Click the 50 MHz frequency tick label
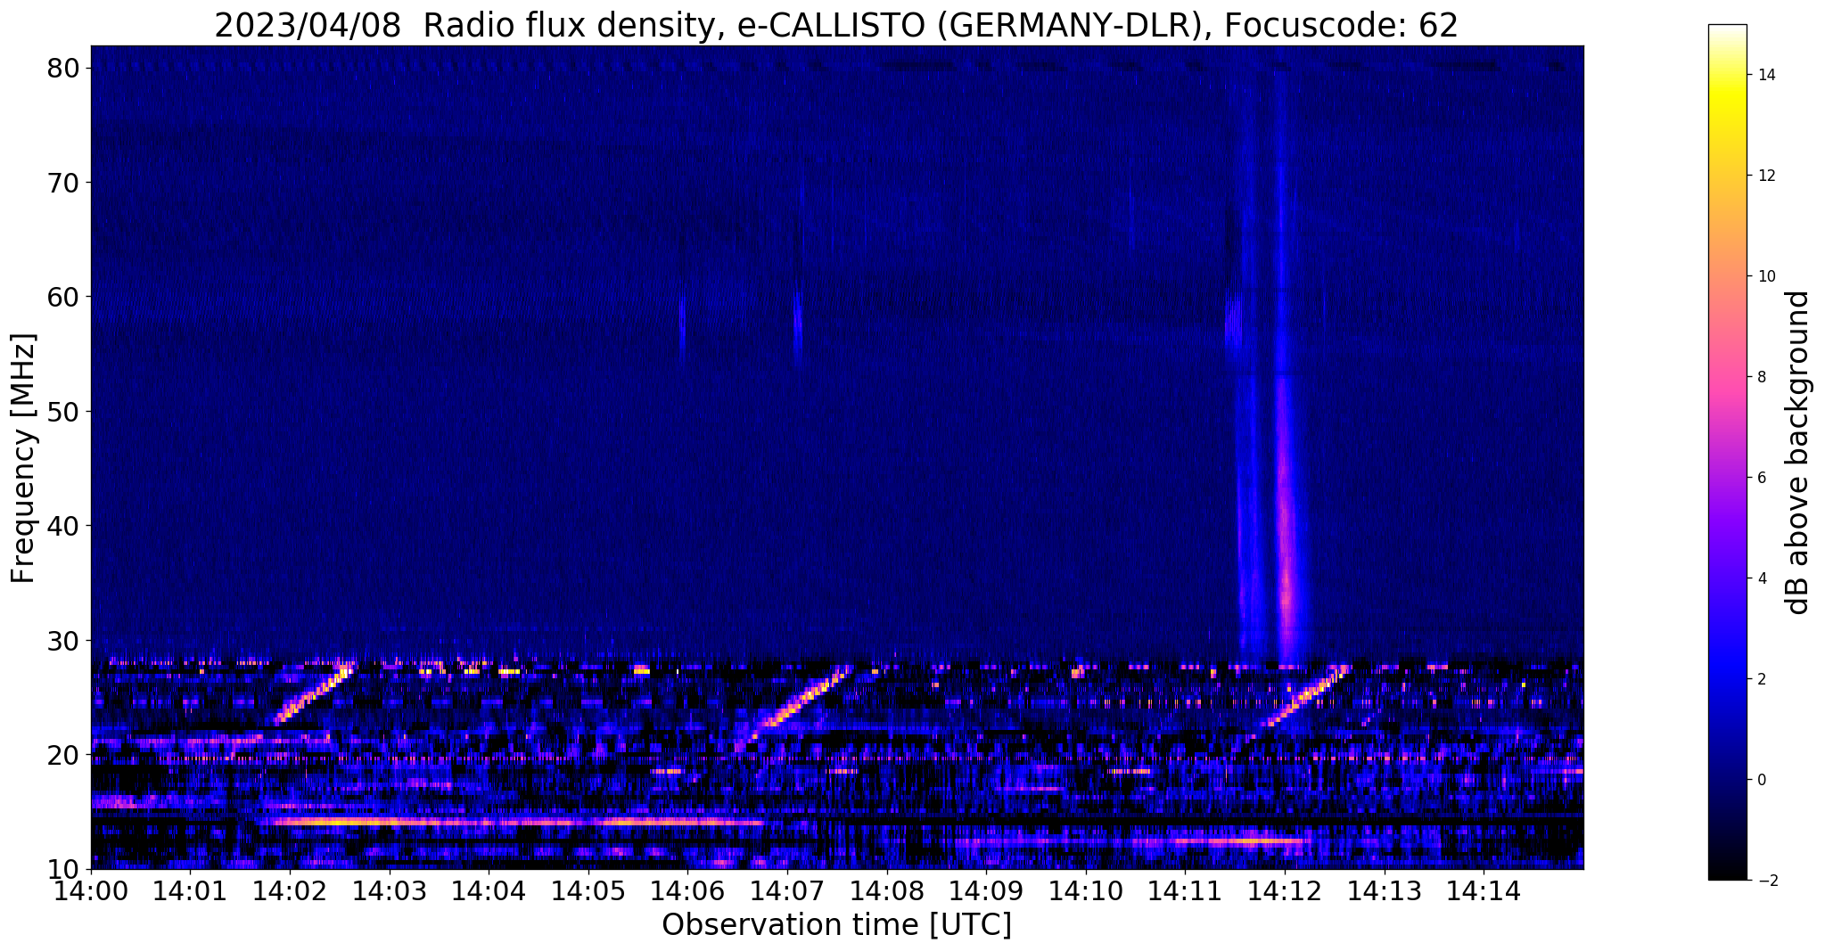The image size is (1825, 951). pyautogui.click(x=64, y=411)
